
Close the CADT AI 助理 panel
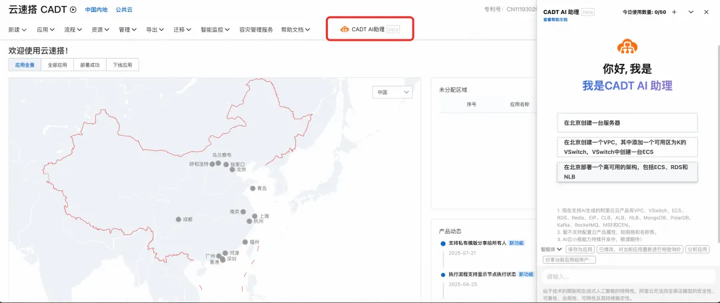tap(706, 12)
